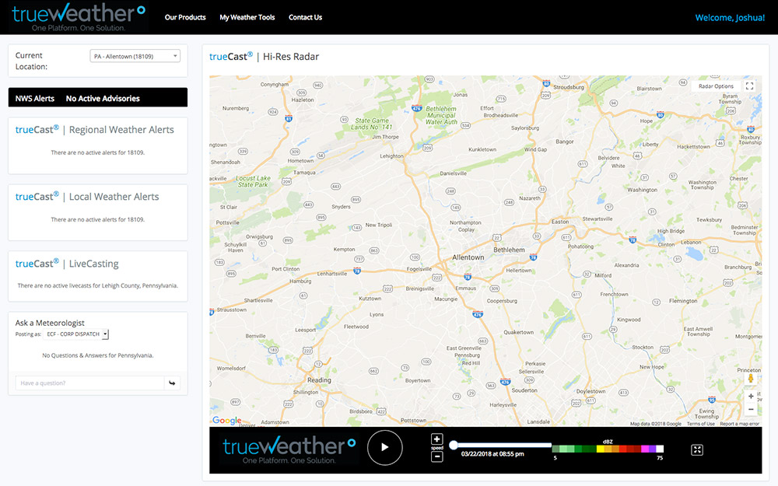Open the Radar Options menu
Image resolution: width=778 pixels, height=486 pixels.
pyautogui.click(x=716, y=86)
